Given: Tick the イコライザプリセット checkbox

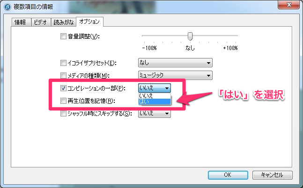Looking at the screenshot, I should (63, 63).
